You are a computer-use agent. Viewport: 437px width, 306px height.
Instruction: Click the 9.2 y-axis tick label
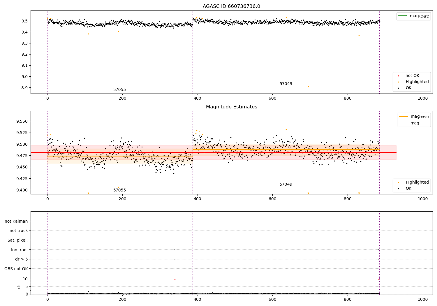click(24, 54)
